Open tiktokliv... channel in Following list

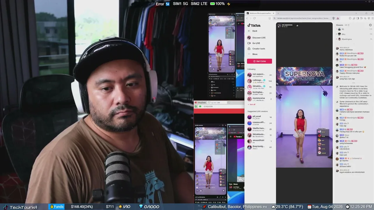[259, 87]
